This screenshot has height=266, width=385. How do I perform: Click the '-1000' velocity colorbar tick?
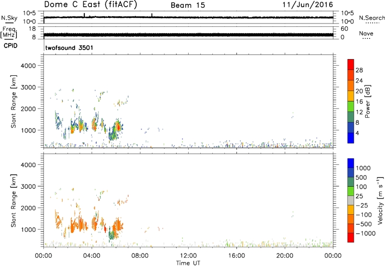click(x=365, y=233)
